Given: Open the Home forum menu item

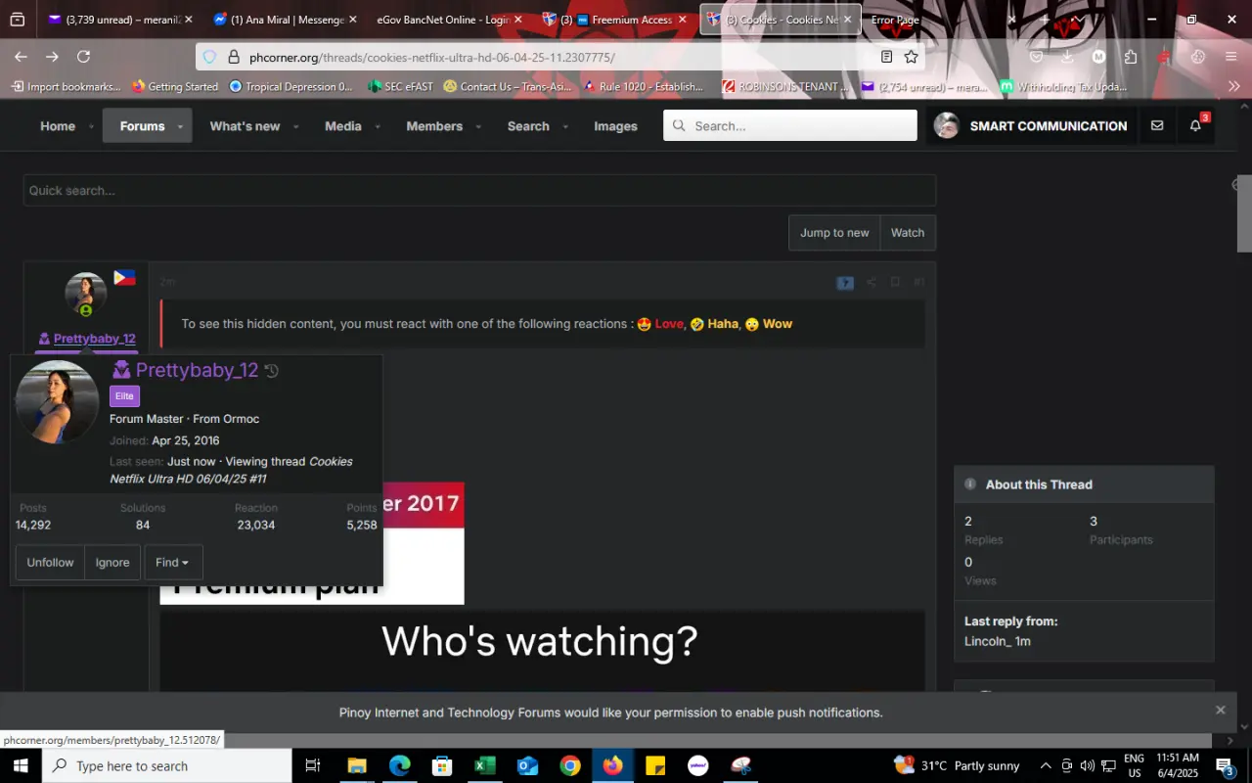Looking at the screenshot, I should pyautogui.click(x=58, y=125).
